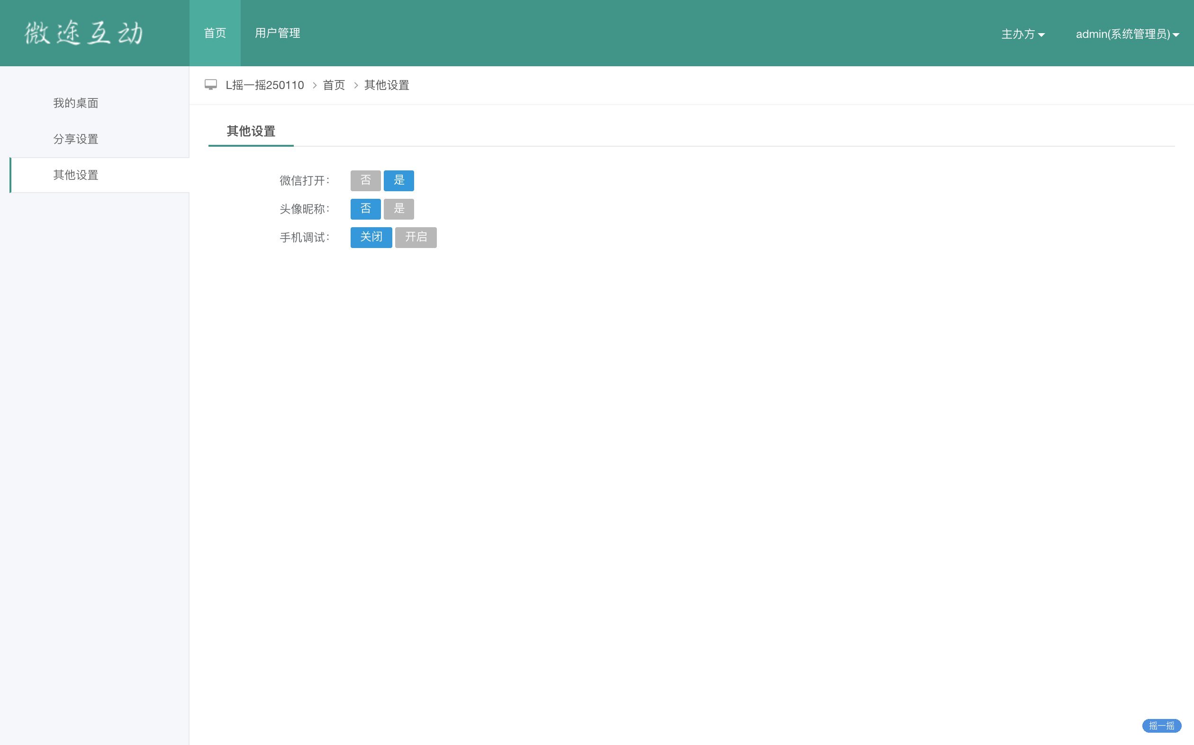Expand the 主办方 dropdown
Image resolution: width=1194 pixels, height=745 pixels.
1023,34
